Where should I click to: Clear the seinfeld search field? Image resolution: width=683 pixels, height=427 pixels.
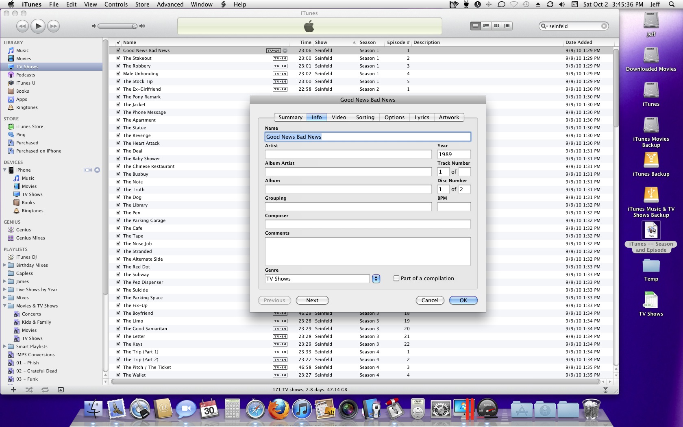(604, 26)
